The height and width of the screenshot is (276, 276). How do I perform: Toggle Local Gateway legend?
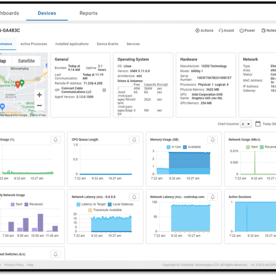pos(121,204)
